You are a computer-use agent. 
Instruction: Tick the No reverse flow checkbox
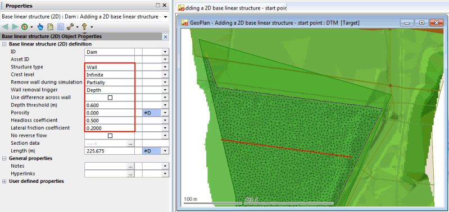(x=110, y=136)
